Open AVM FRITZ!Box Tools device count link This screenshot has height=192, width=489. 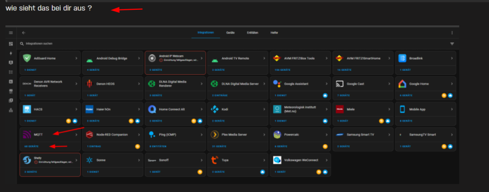click(282, 70)
